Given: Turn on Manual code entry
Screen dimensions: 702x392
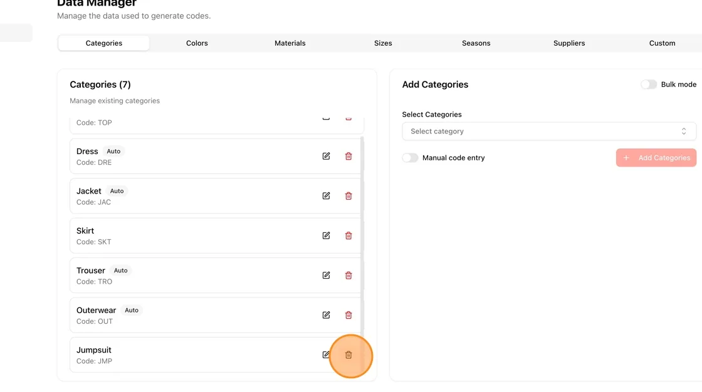Looking at the screenshot, I should pos(410,158).
